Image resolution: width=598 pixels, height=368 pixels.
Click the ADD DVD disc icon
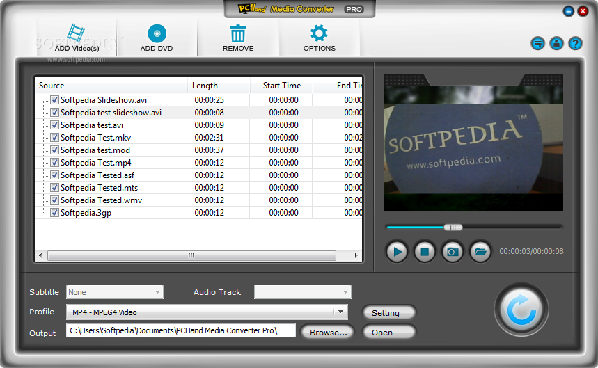pos(157,33)
